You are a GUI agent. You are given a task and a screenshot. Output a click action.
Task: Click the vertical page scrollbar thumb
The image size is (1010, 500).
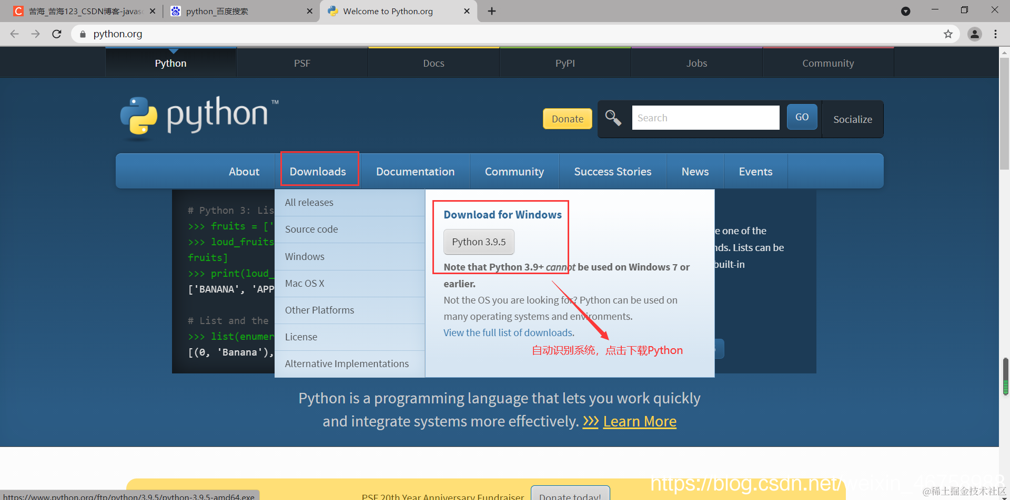(1005, 113)
